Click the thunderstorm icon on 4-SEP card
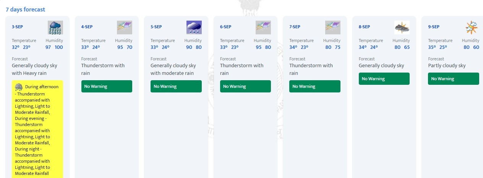This screenshot has width=483, height=178. pyautogui.click(x=125, y=28)
